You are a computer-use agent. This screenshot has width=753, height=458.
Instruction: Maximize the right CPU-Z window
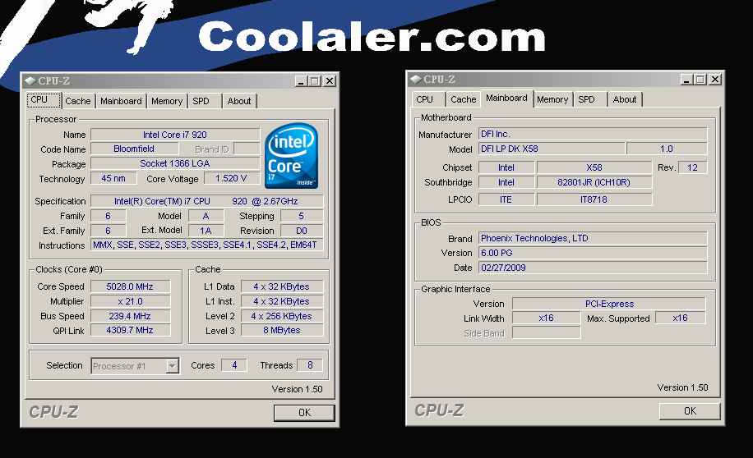[x=700, y=79]
